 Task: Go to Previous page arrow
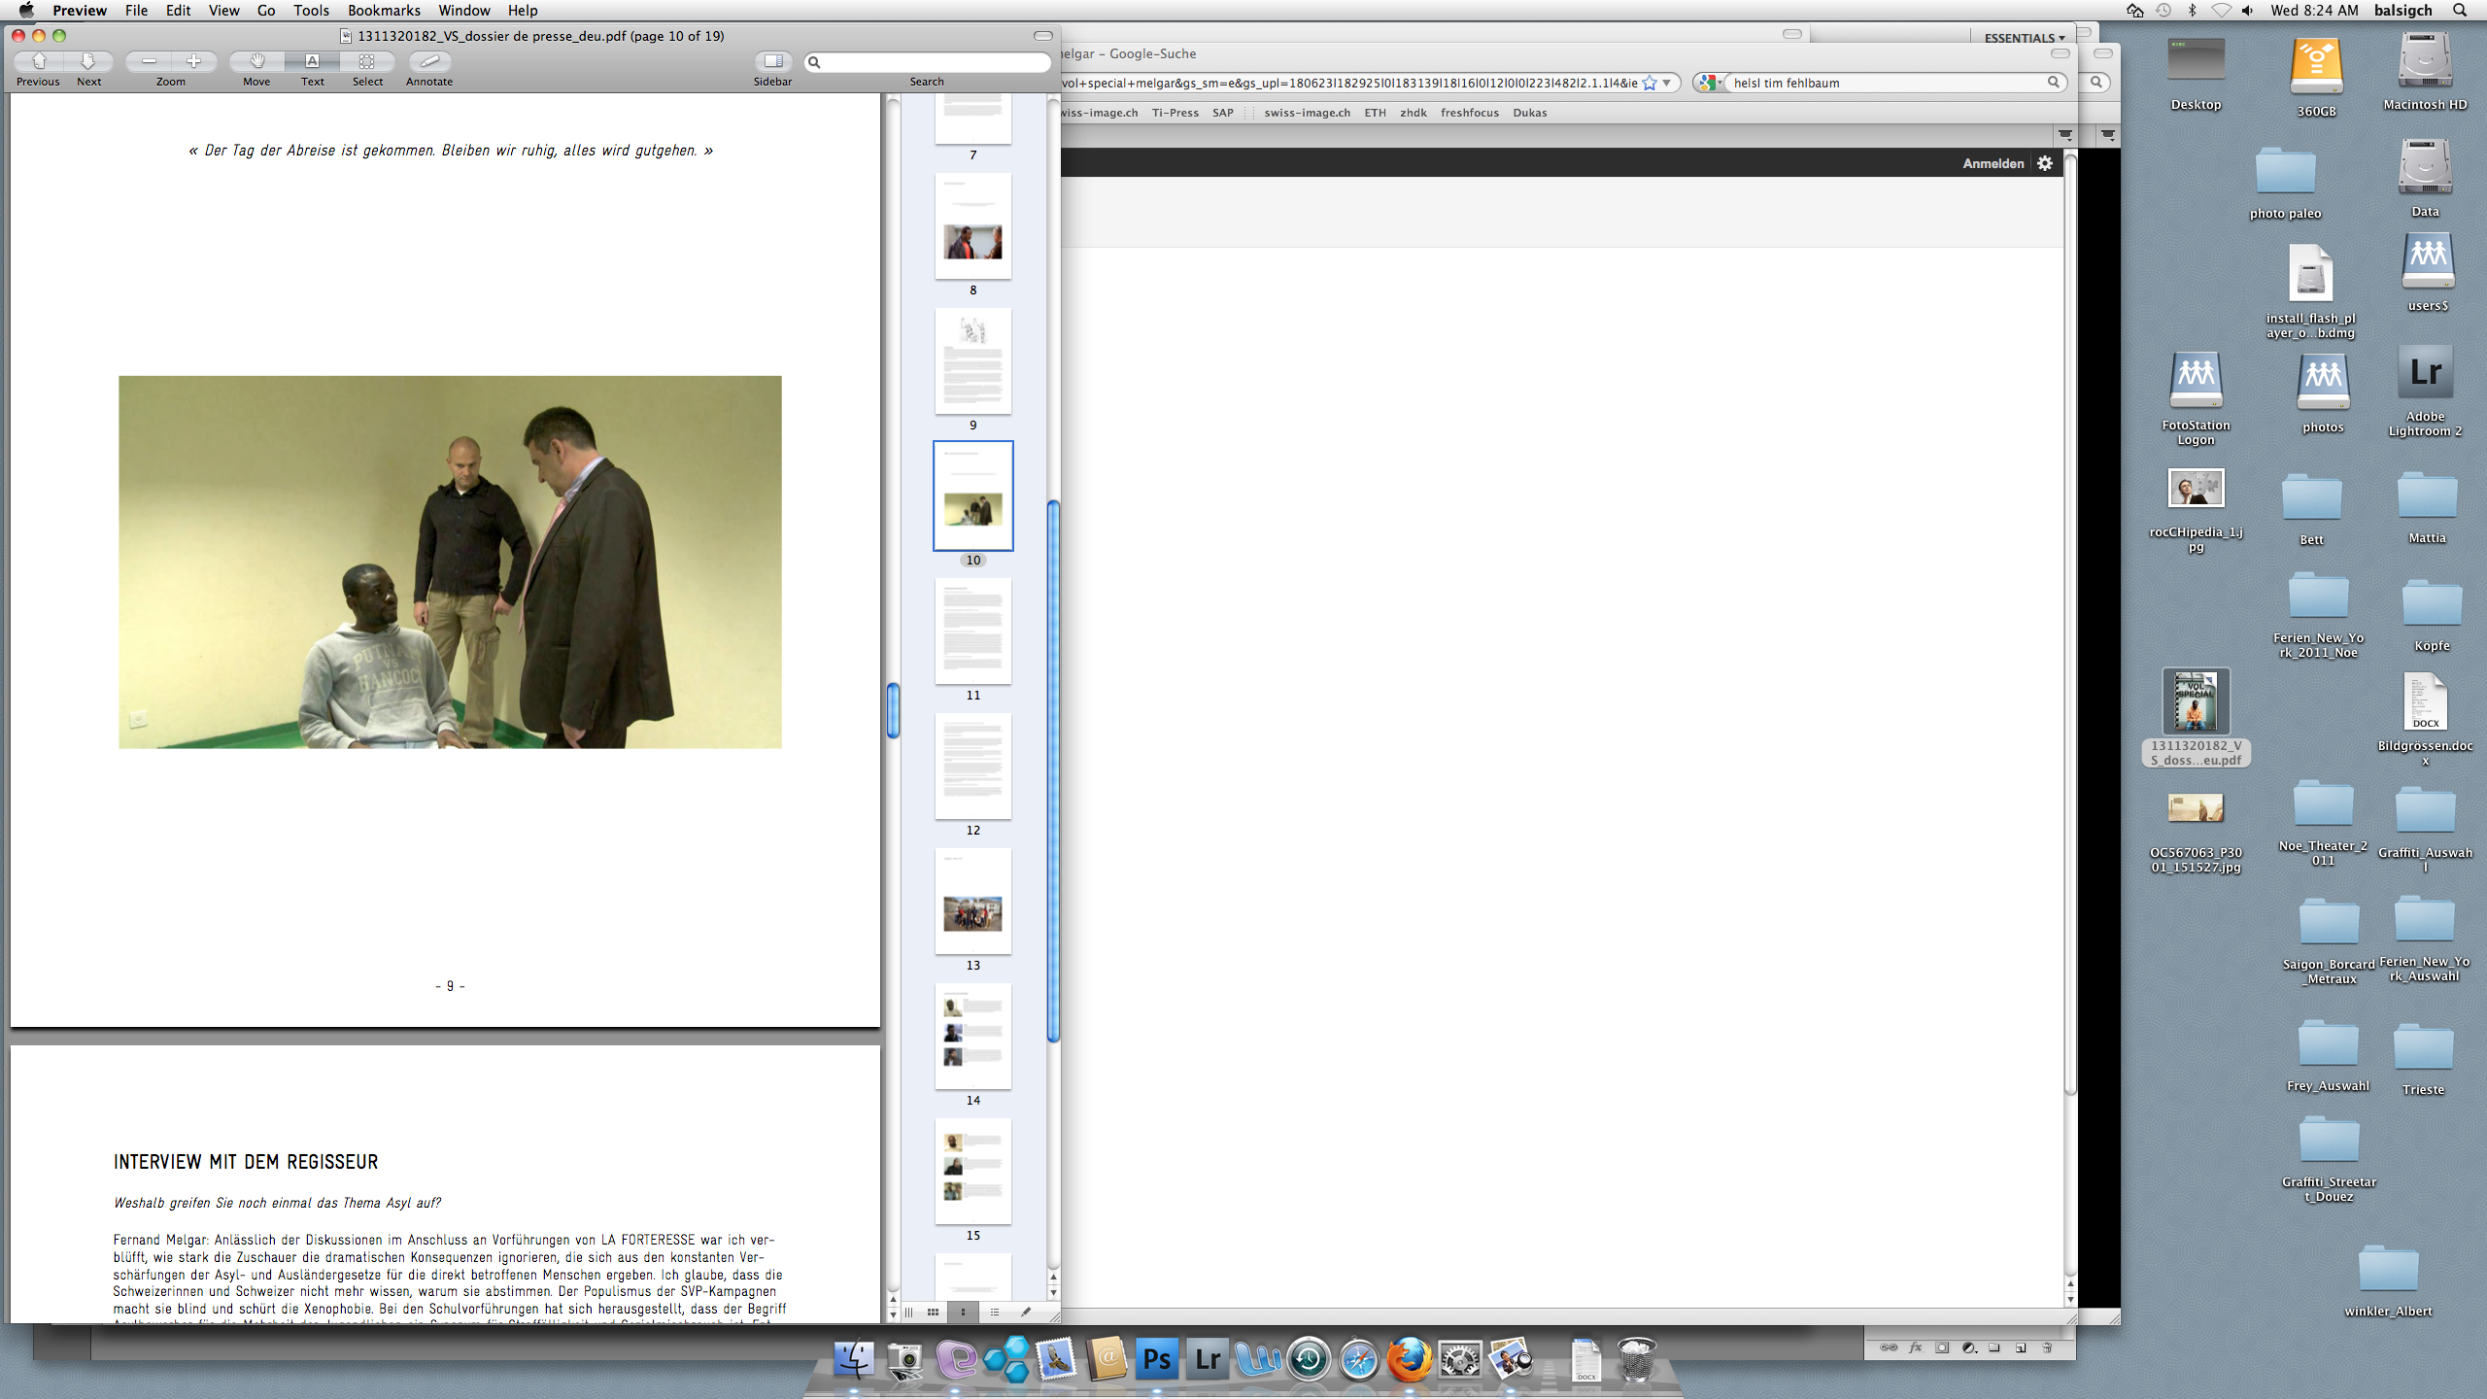coord(39,61)
